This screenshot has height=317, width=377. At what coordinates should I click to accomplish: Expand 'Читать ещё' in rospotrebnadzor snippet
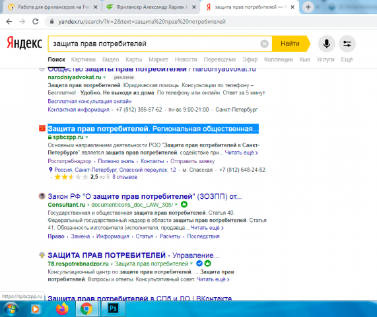213,279
